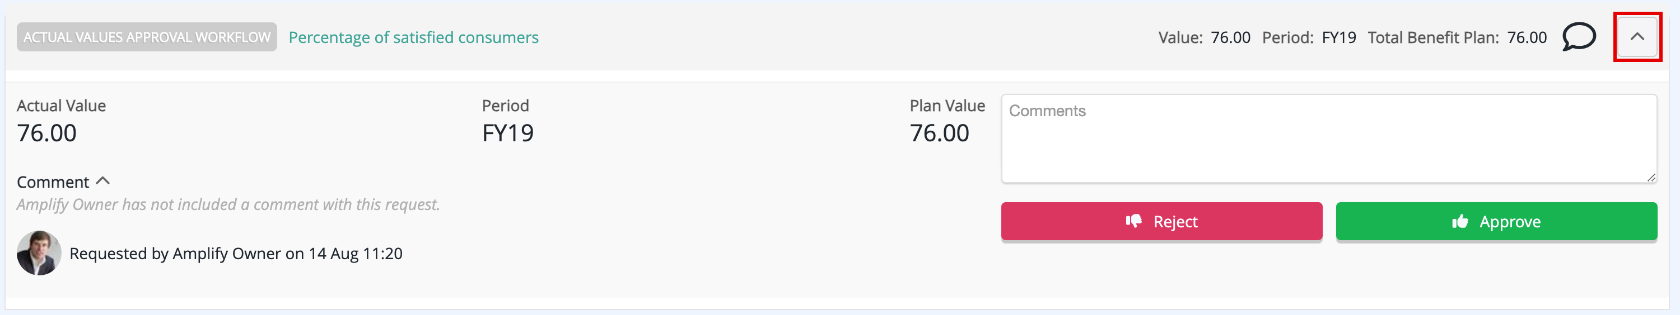Reject the actual value request
The image size is (1680, 315).
click(x=1161, y=221)
